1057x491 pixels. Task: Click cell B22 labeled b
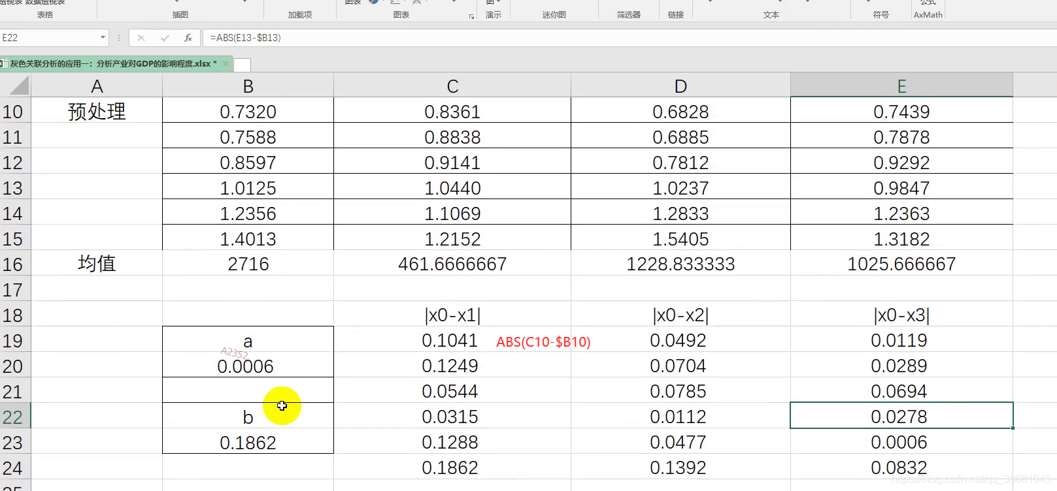click(x=248, y=417)
